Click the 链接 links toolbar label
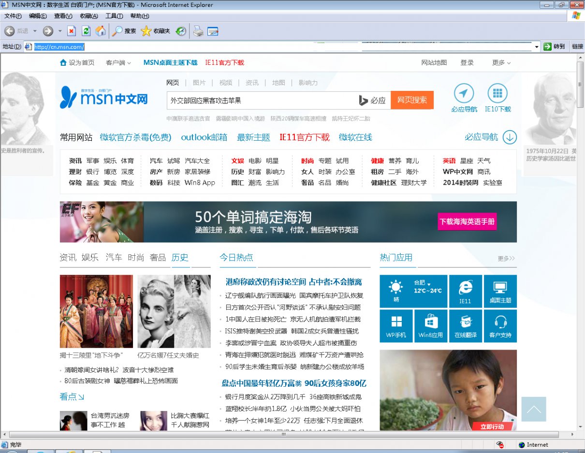Screen dimensions: 585x453 [577, 46]
